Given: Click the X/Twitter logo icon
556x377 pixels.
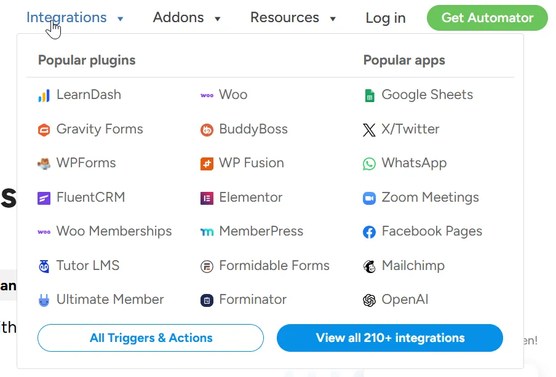Looking at the screenshot, I should coord(369,130).
